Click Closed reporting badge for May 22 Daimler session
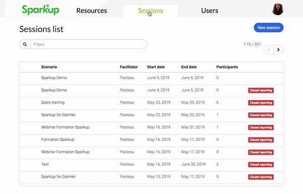Image resolution: width=303 pixels, height=194 pixels. click(x=261, y=115)
